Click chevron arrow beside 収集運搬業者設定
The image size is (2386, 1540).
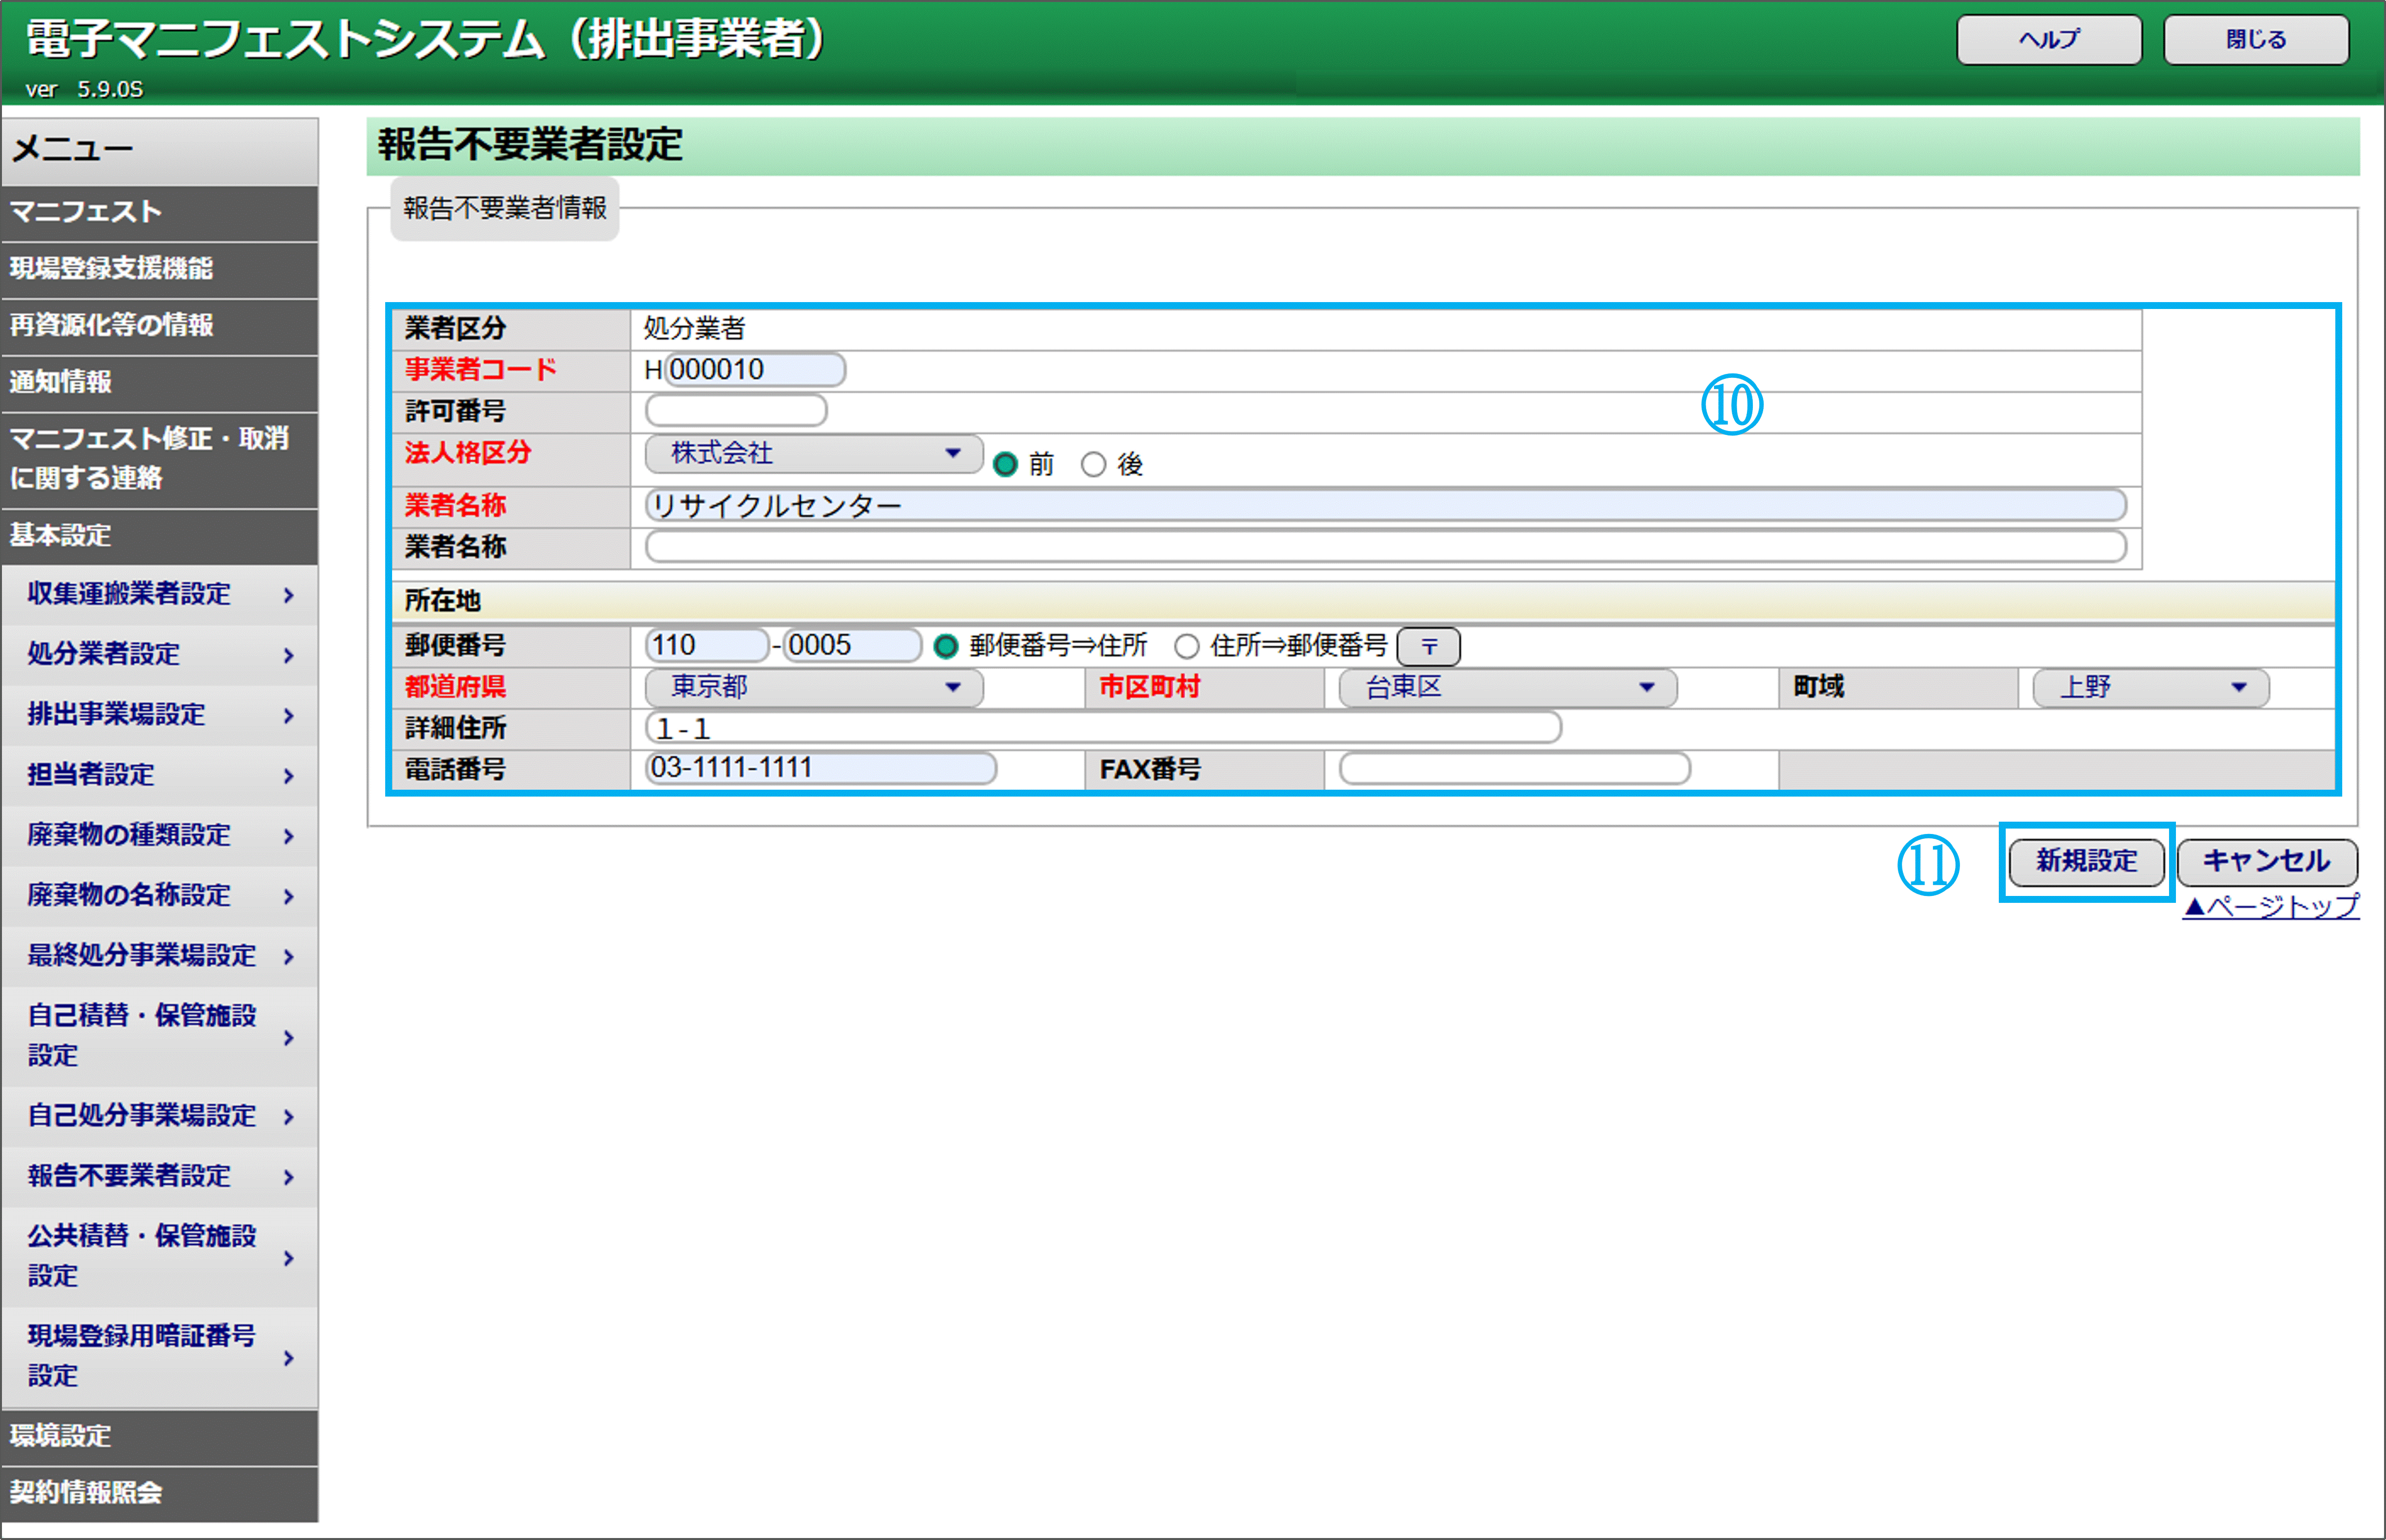click(289, 595)
